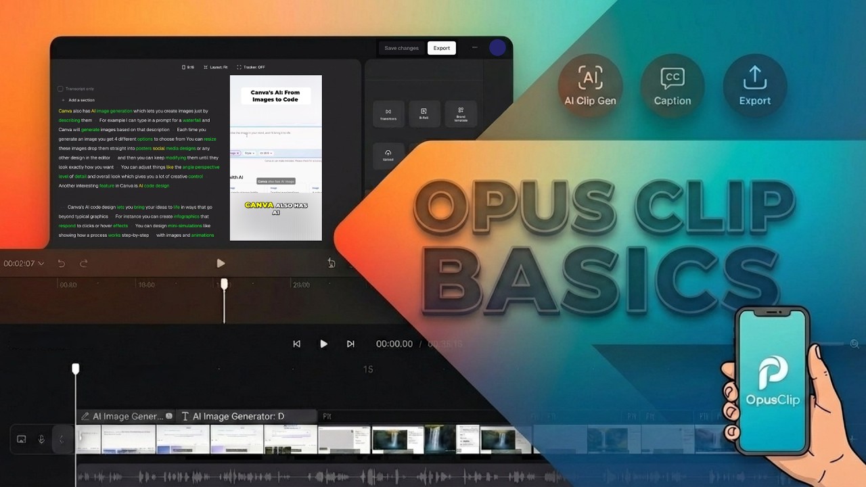Click the white Export button
The height and width of the screenshot is (487, 866).
[x=442, y=48]
